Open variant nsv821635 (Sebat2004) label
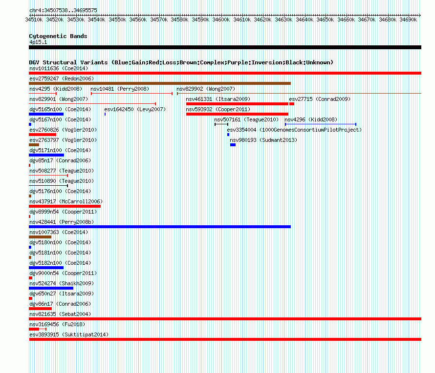Image resolution: width=435 pixels, height=373 pixels. tap(60, 314)
